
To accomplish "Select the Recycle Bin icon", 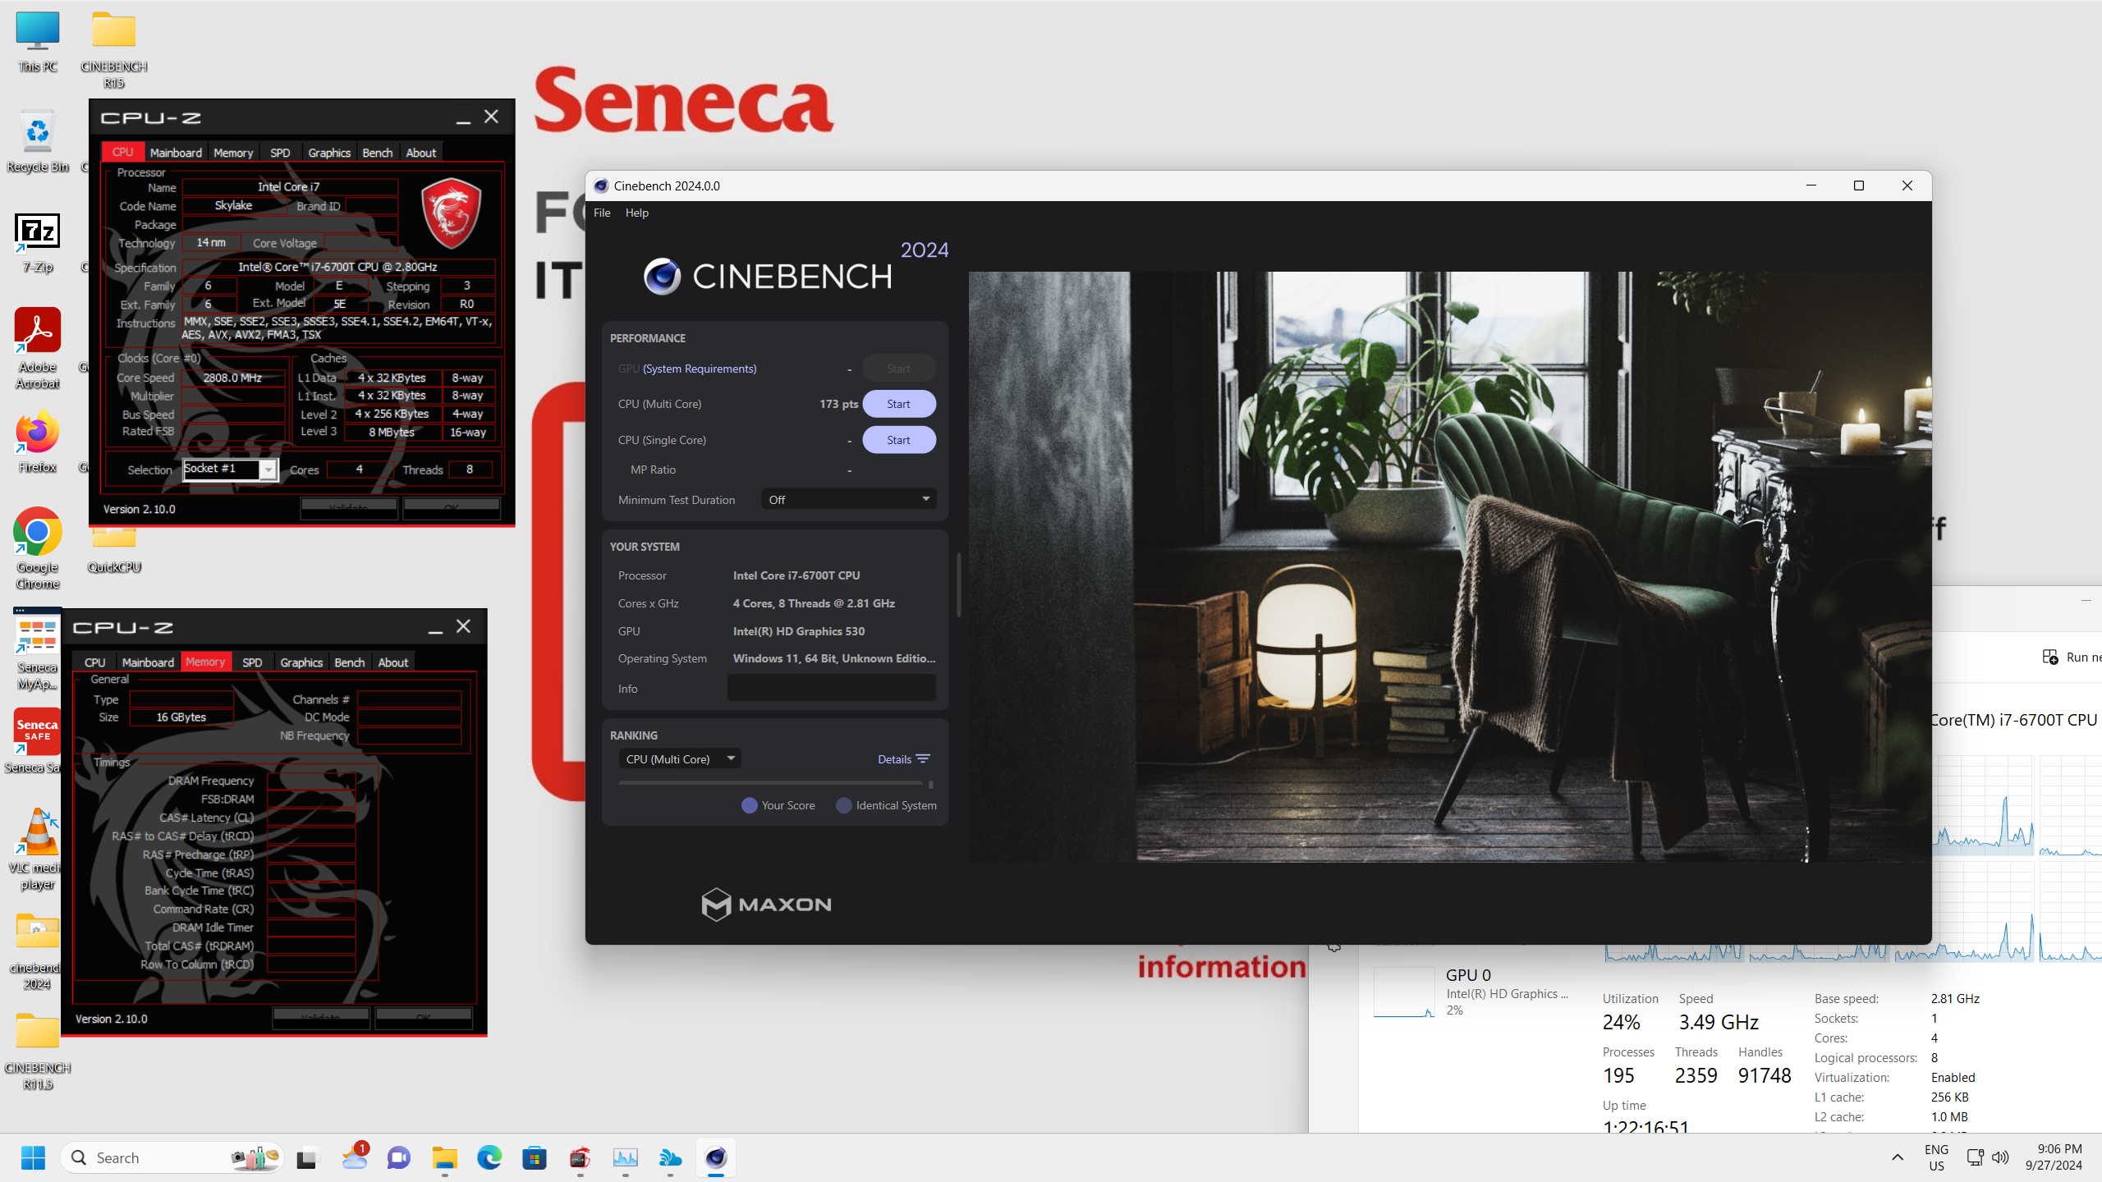I will pos(38,141).
